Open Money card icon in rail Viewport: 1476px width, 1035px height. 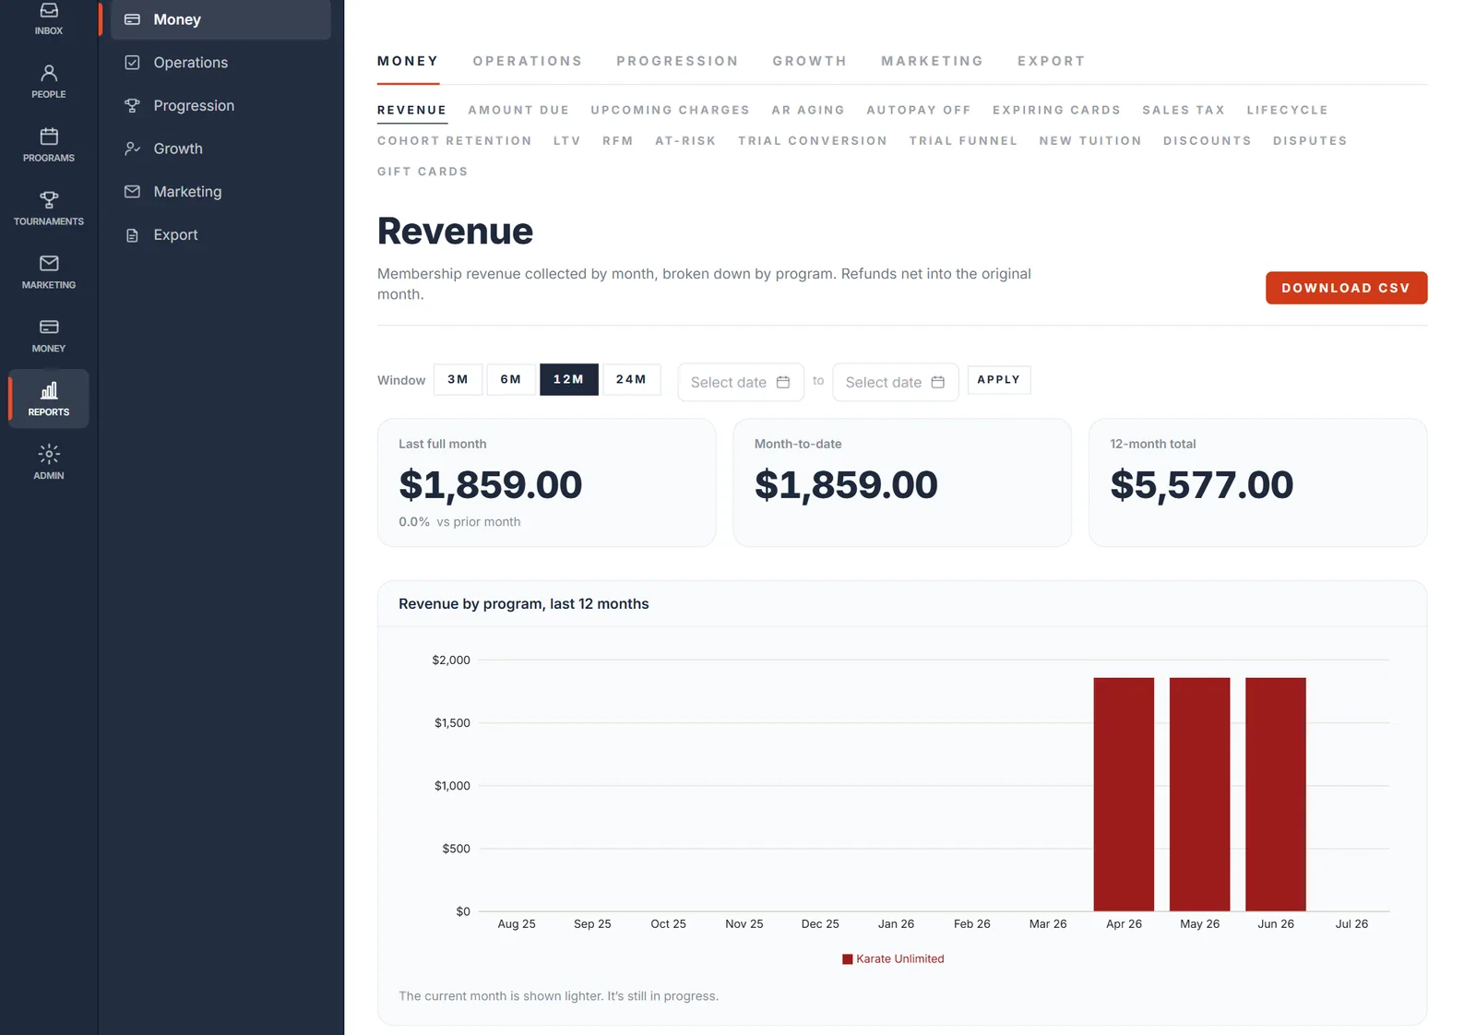(49, 327)
